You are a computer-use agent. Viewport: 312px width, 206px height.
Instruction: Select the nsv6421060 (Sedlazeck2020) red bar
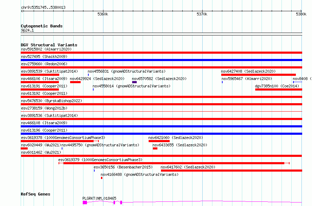coord(159,141)
